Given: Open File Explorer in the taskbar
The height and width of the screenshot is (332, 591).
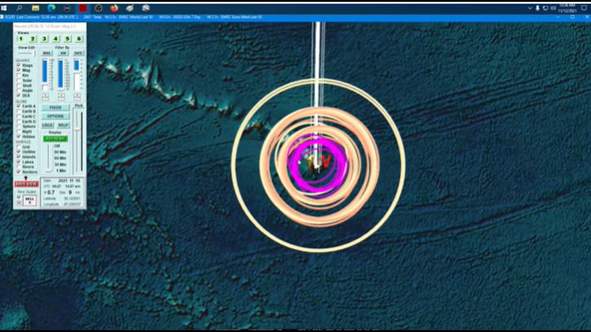Looking at the screenshot, I should coord(36,8).
